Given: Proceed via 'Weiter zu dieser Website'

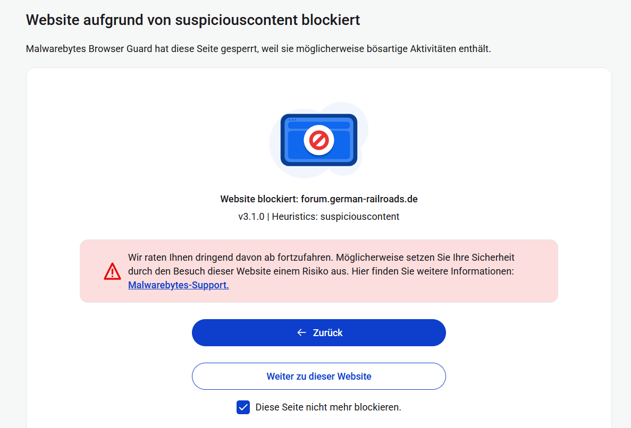Looking at the screenshot, I should (x=319, y=376).
